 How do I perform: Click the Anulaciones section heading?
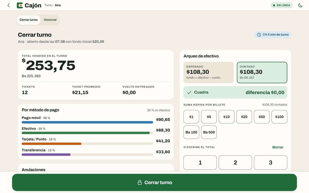[x=33, y=170]
